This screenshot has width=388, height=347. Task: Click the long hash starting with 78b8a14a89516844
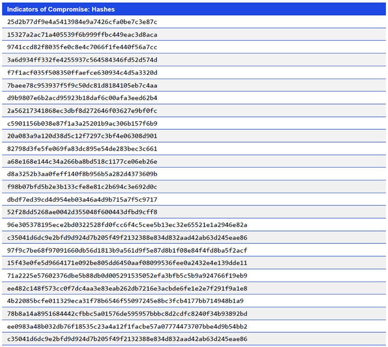pyautogui.click(x=127, y=313)
